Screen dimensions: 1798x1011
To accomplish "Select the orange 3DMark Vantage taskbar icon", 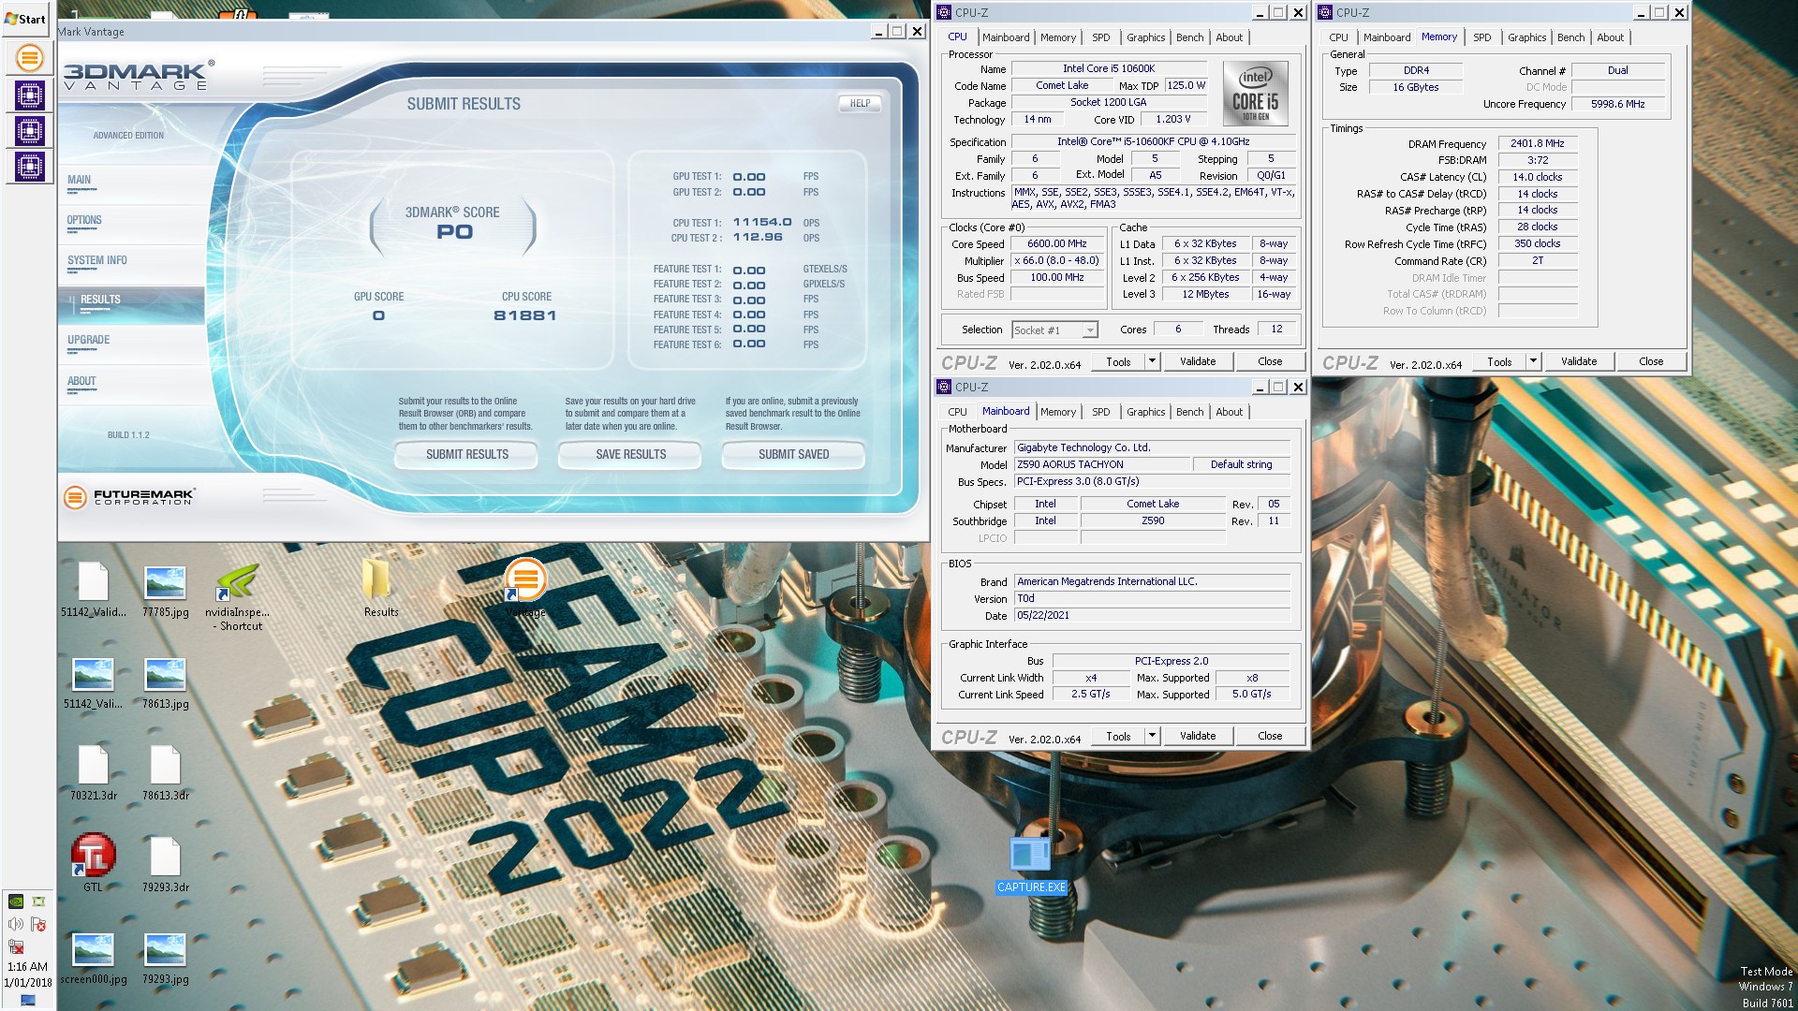I will (29, 58).
